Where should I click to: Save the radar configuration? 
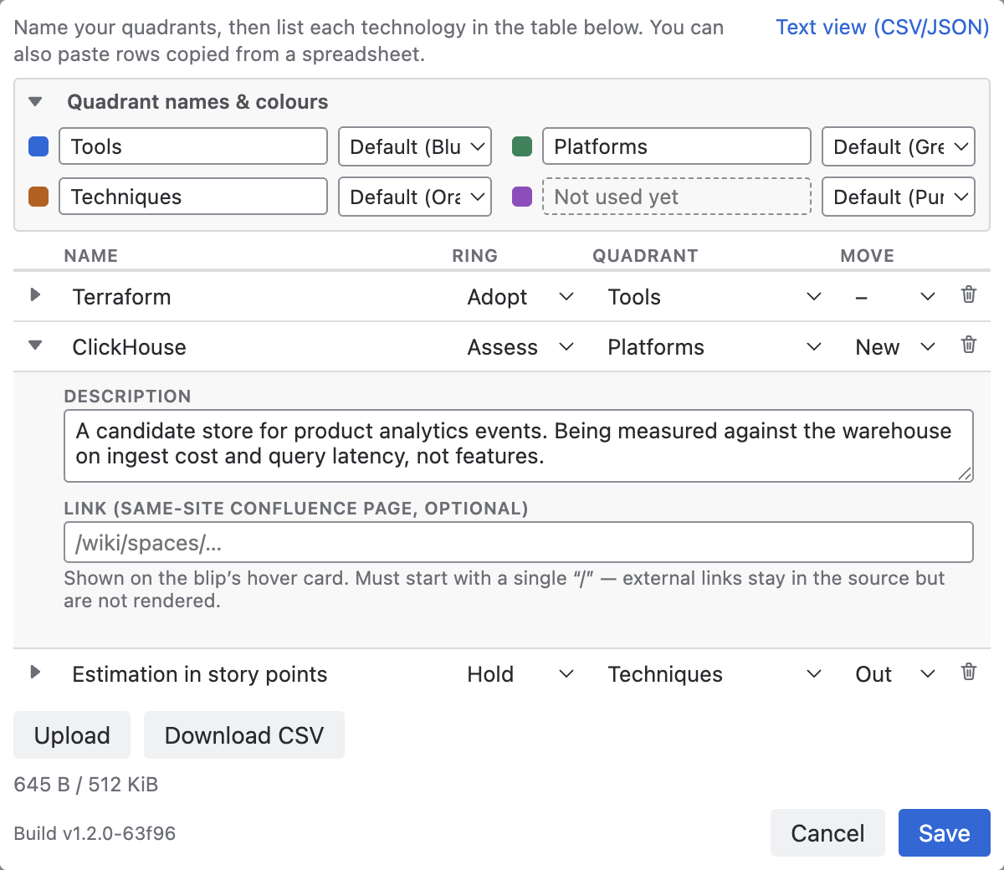[945, 832]
